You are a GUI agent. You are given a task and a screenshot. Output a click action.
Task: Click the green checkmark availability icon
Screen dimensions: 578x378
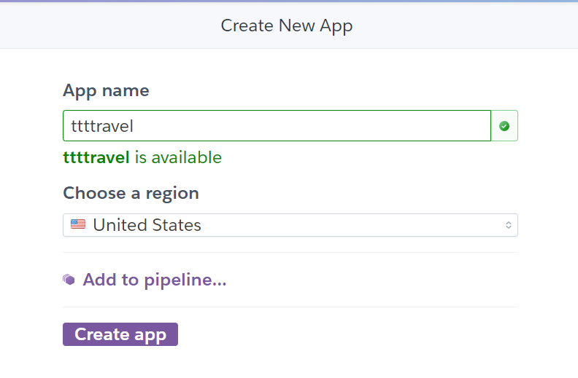tap(504, 126)
